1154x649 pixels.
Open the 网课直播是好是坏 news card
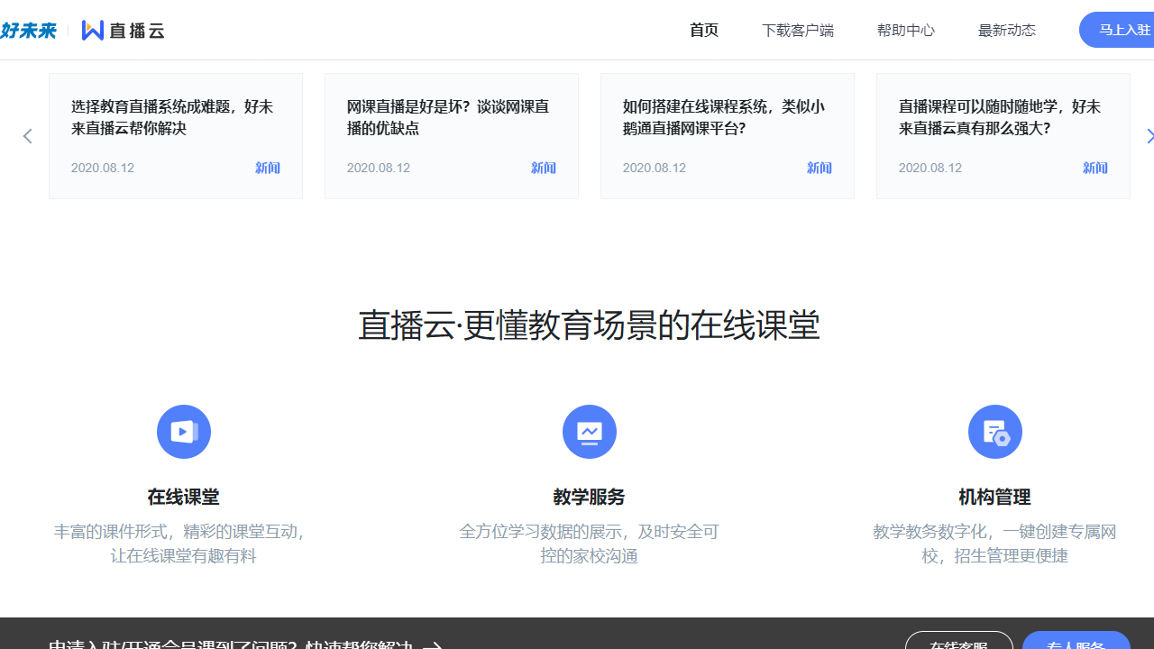tap(451, 135)
